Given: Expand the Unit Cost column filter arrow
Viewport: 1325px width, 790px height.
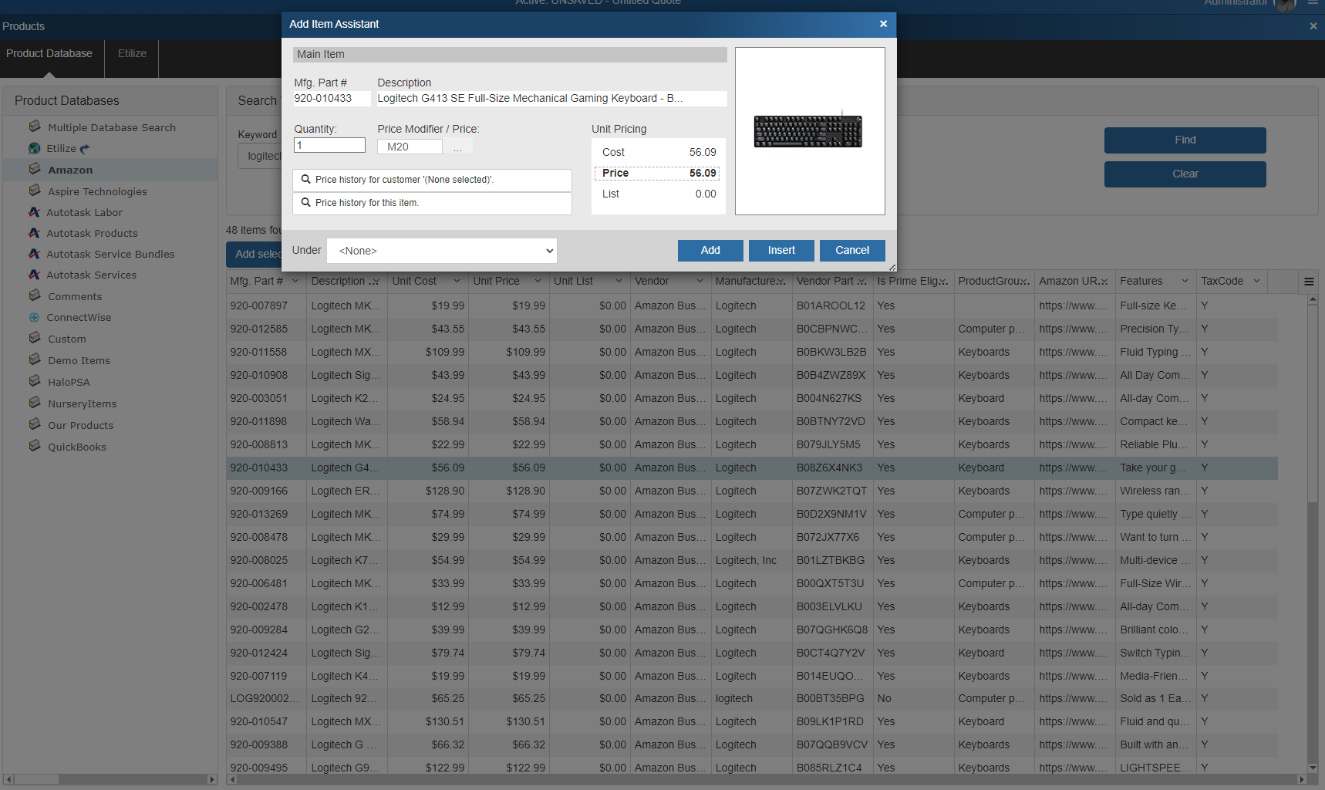Looking at the screenshot, I should (x=457, y=281).
